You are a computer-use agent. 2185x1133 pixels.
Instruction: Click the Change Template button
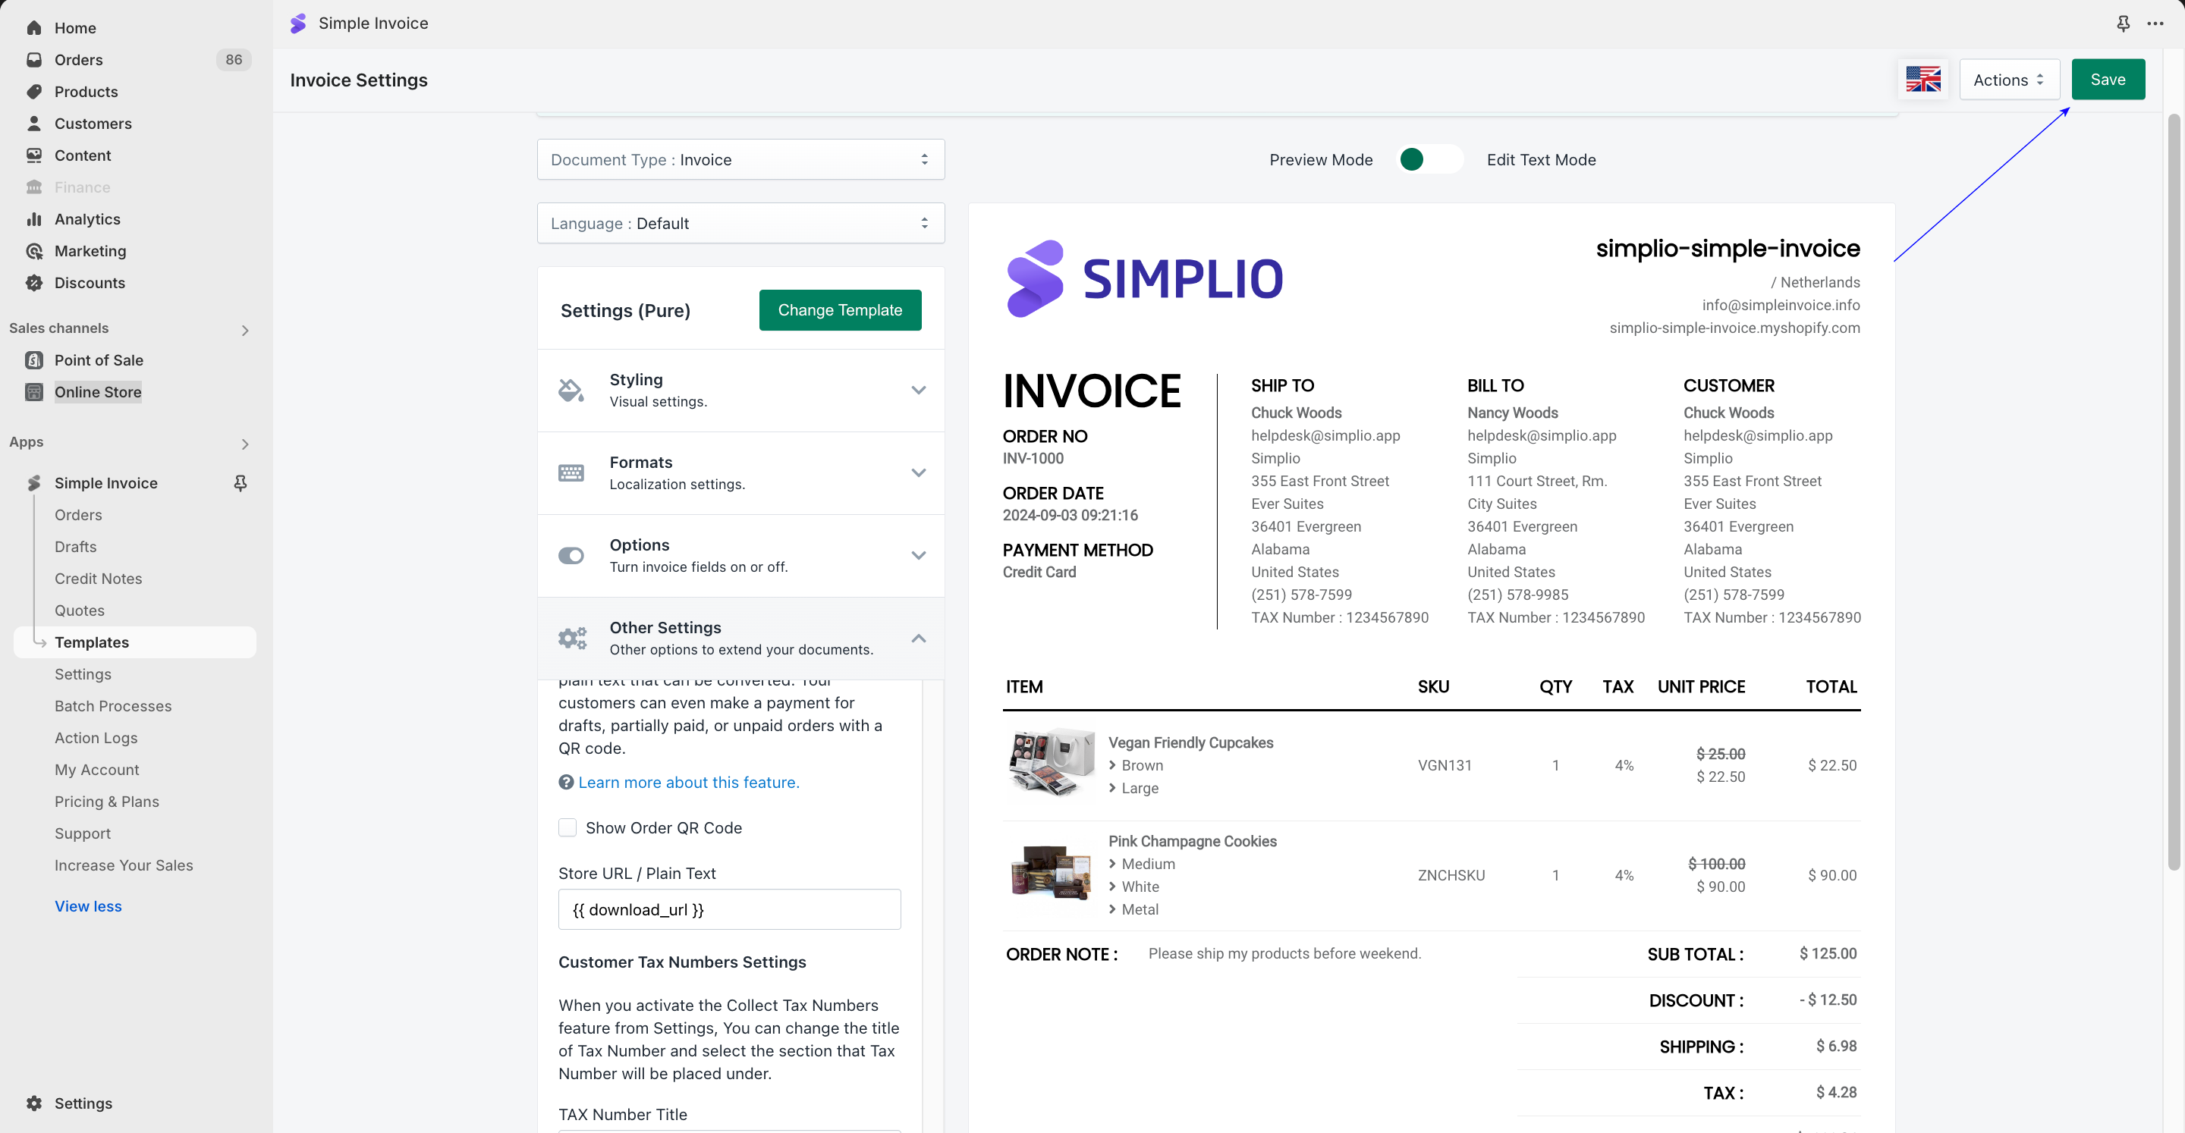coord(839,310)
